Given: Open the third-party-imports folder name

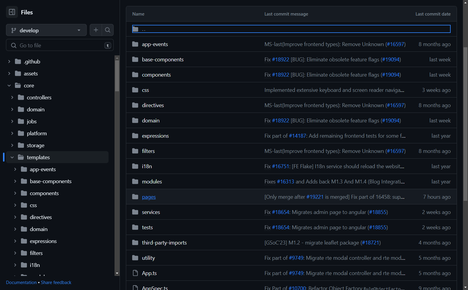Looking at the screenshot, I should click(164, 242).
